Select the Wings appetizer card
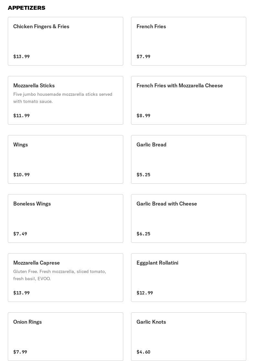The image size is (254, 361). [65, 159]
